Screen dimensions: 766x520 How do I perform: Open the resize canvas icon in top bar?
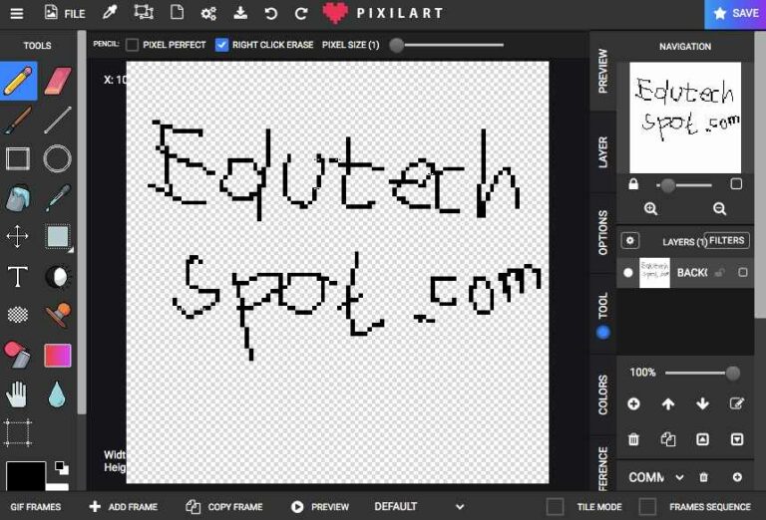[x=144, y=12]
